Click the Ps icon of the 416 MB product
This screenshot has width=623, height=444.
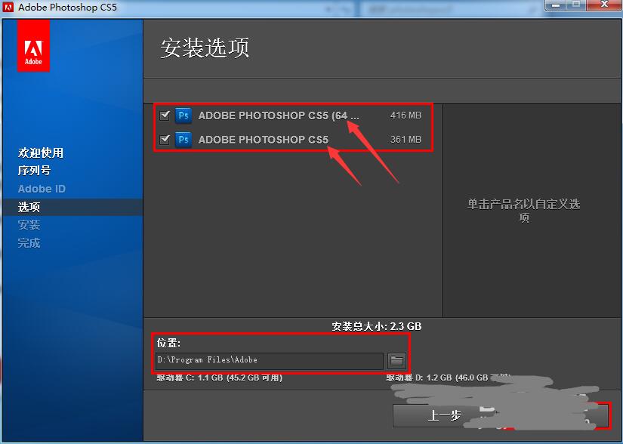tap(184, 116)
